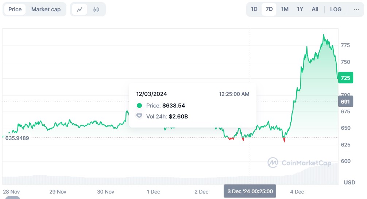
Task: Show All time price history
Action: click(315, 9)
